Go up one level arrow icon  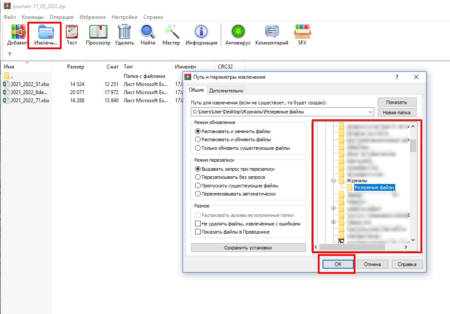click(10, 54)
